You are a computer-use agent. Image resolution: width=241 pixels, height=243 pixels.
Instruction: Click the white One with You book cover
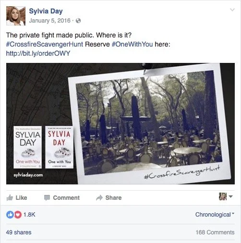point(28,147)
